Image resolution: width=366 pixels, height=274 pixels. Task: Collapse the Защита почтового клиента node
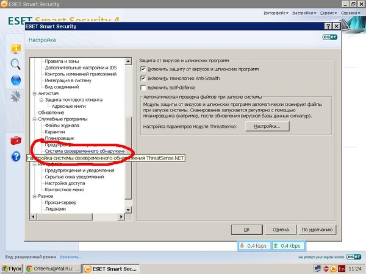(x=41, y=100)
